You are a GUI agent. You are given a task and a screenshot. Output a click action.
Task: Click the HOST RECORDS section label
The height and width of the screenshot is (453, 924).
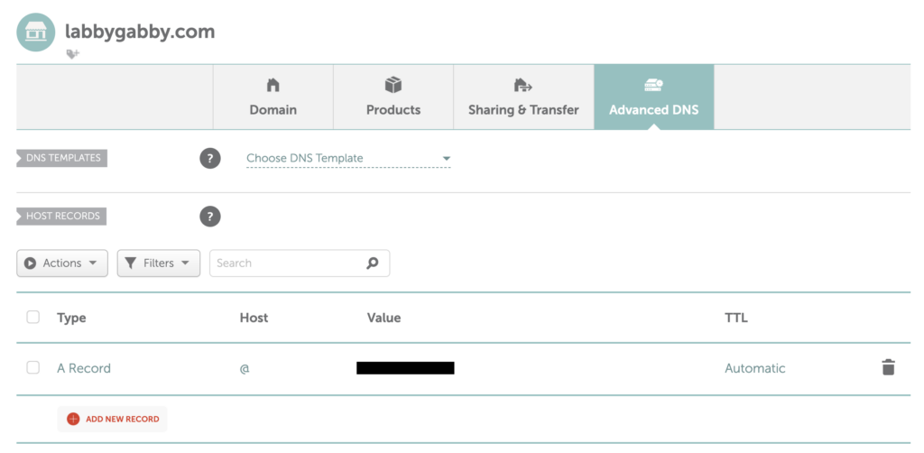[x=62, y=216]
